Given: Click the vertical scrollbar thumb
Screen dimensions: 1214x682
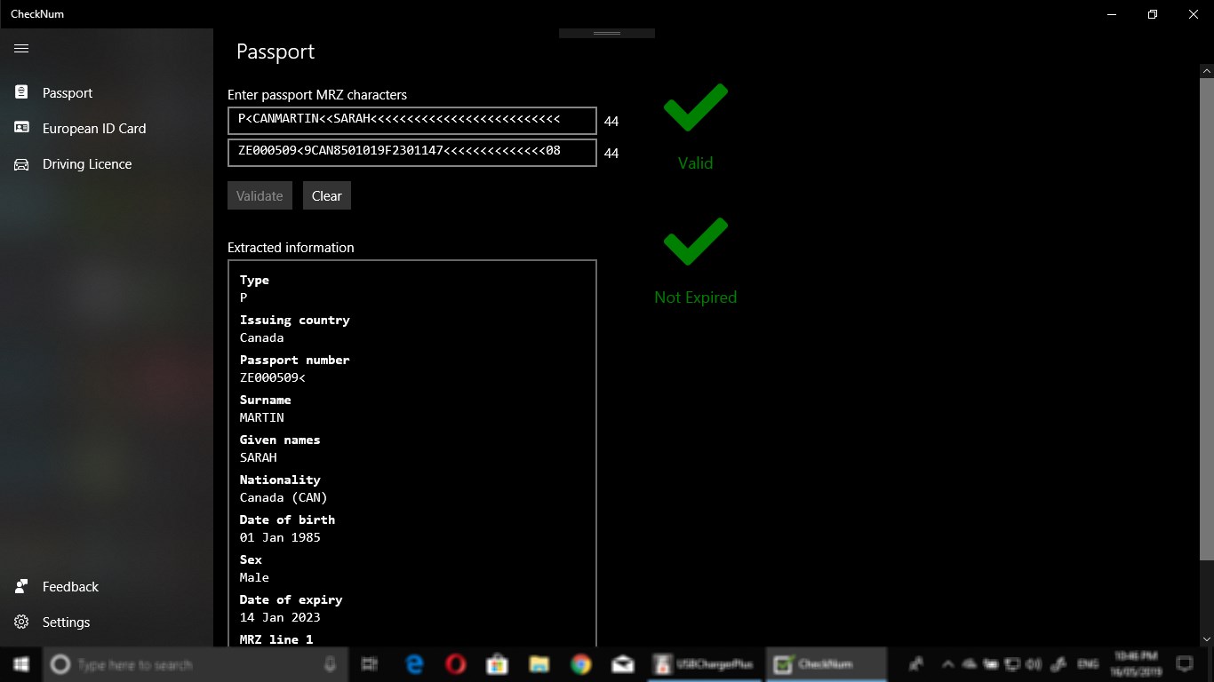Looking at the screenshot, I should [x=1207, y=318].
